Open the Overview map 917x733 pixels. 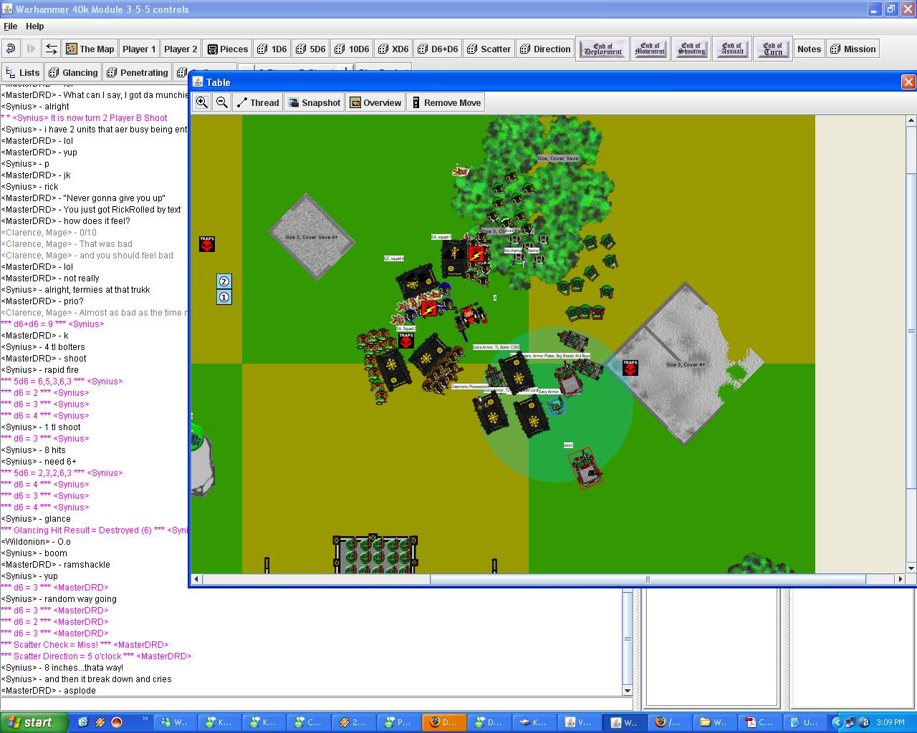click(375, 102)
